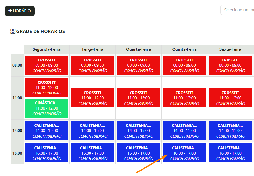
Task: Open Tuesday 16:00 Calistenia class
Action: coord(92,153)
